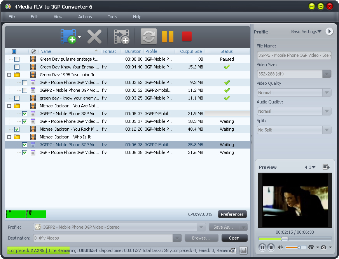Viewport: 339px width, 259px height.
Task: Check the 3GP 9.3 MB item checkbox
Action: click(x=24, y=82)
